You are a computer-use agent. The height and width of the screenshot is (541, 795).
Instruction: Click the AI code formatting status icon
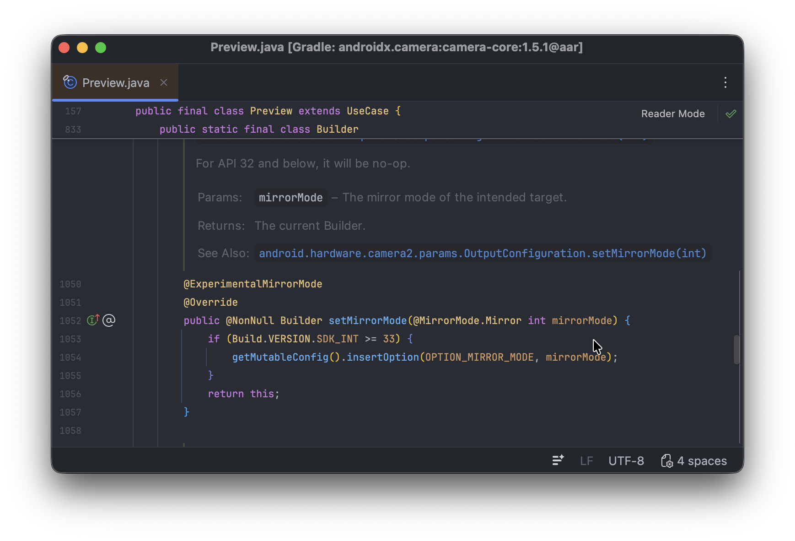pos(558,460)
